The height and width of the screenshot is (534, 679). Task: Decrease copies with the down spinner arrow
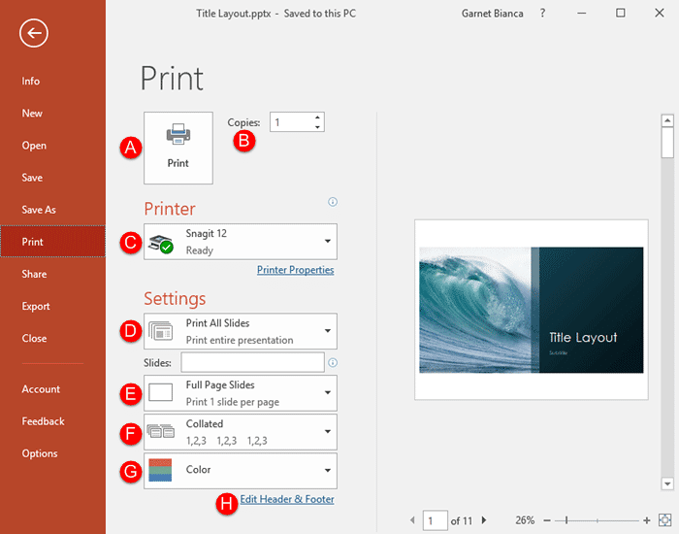pyautogui.click(x=317, y=126)
